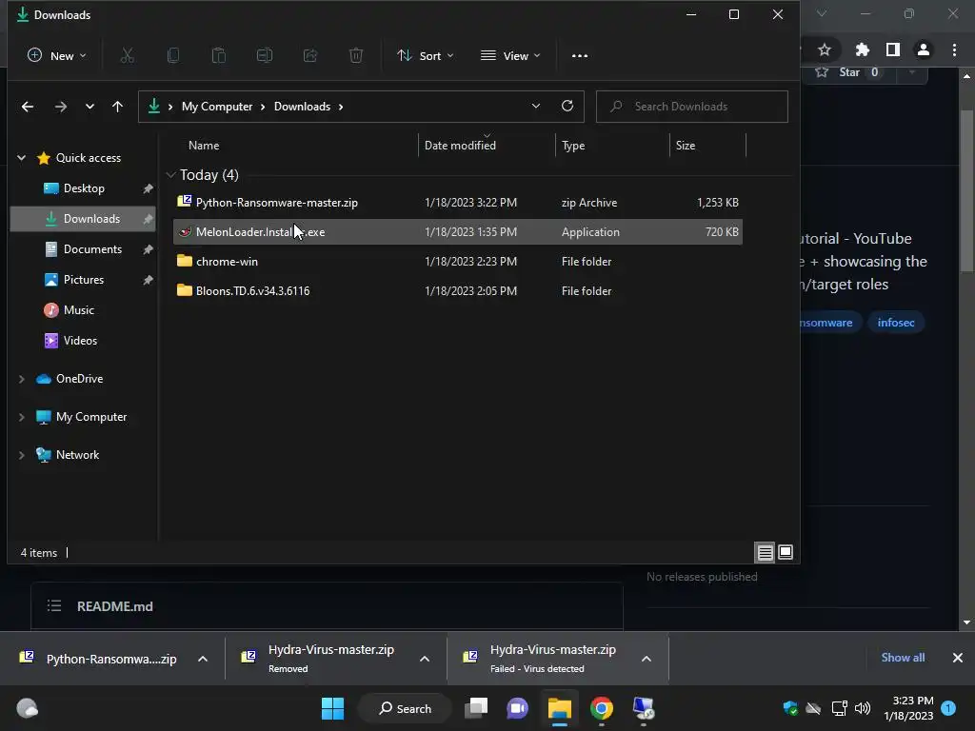Image resolution: width=975 pixels, height=731 pixels.
Task: Select Documents in the sidebar
Action: (x=82, y=249)
